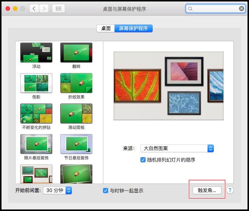Choose the 倒影 screensaver style

36,83
